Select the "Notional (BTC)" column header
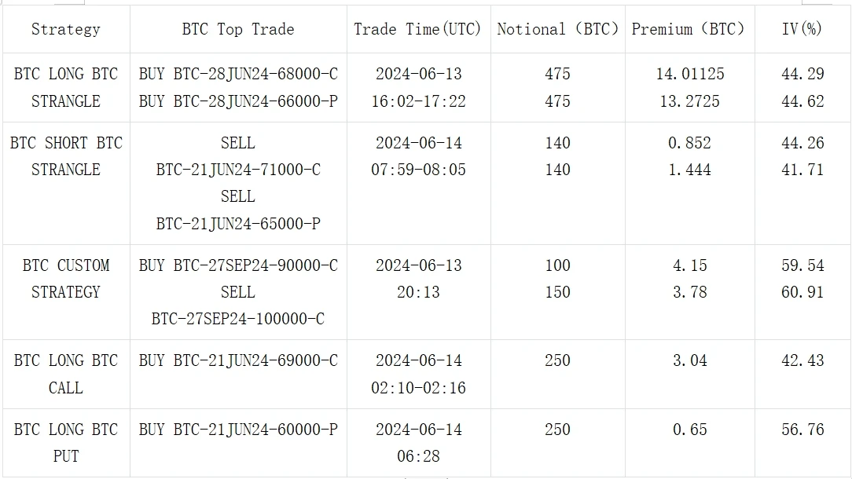This screenshot has width=852, height=479. click(x=557, y=30)
